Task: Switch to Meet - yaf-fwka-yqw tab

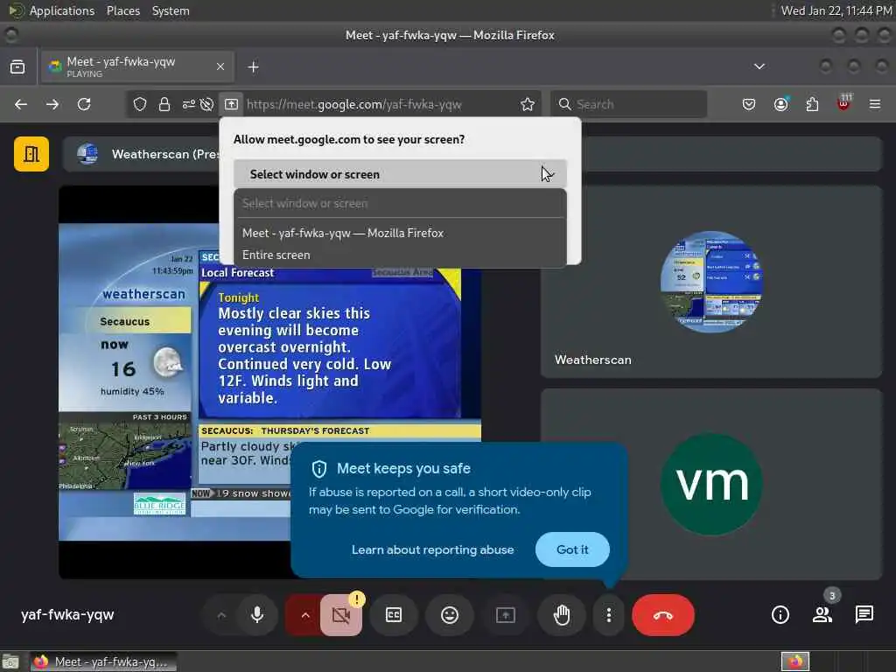Action: click(x=137, y=66)
